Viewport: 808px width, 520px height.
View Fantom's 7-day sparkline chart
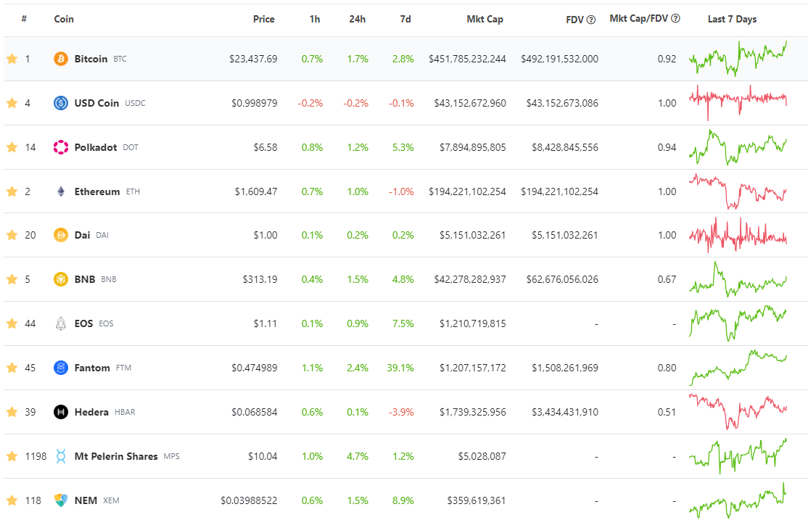(738, 368)
